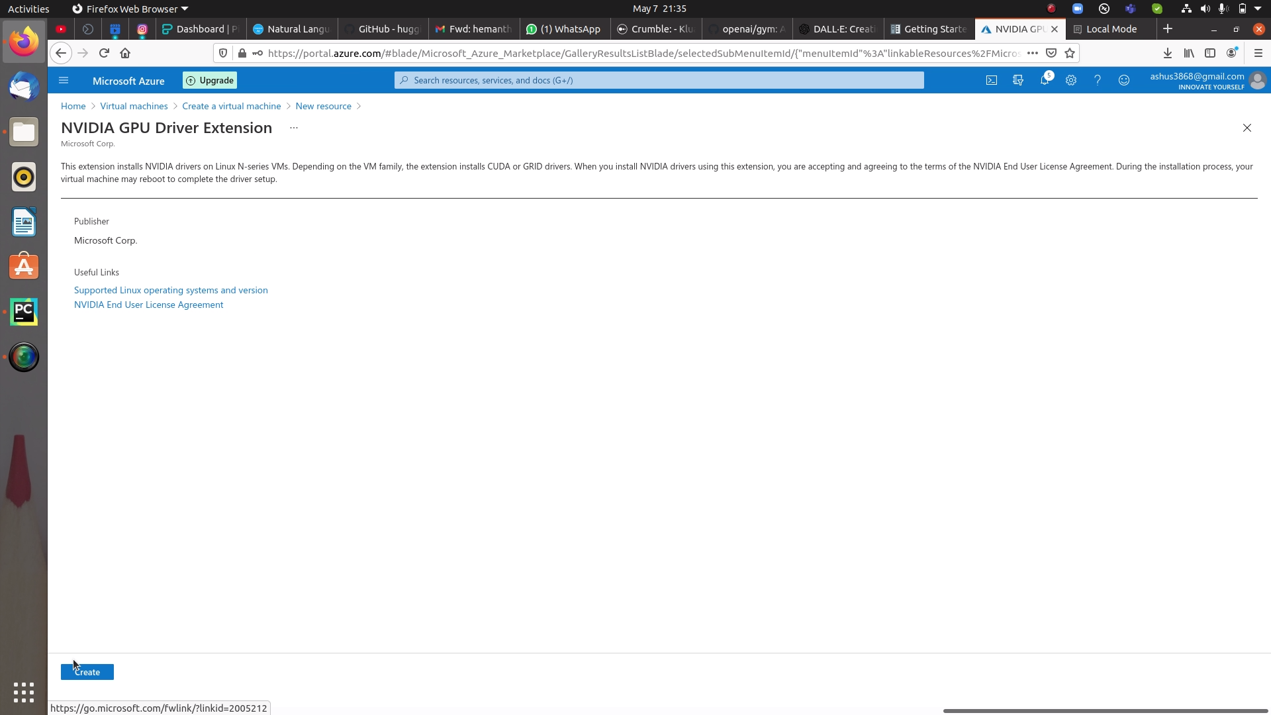Image resolution: width=1271 pixels, height=715 pixels.
Task: Open the Firefox account profile icon
Action: [x=1232, y=53]
